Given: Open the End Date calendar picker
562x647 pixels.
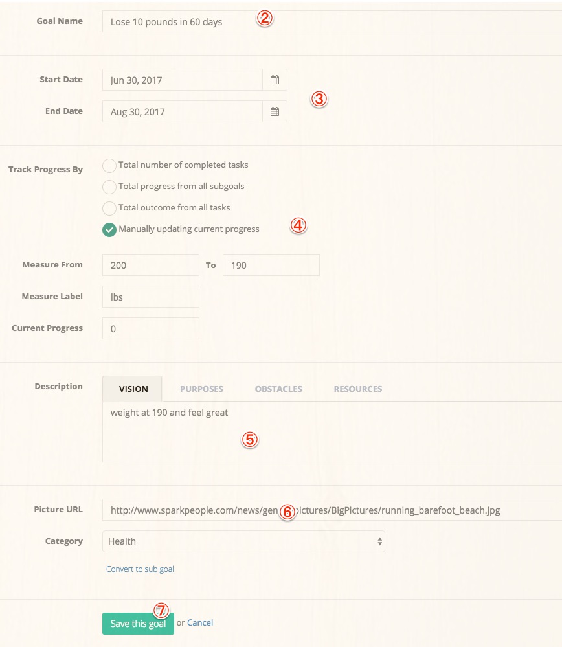Looking at the screenshot, I should coord(275,112).
